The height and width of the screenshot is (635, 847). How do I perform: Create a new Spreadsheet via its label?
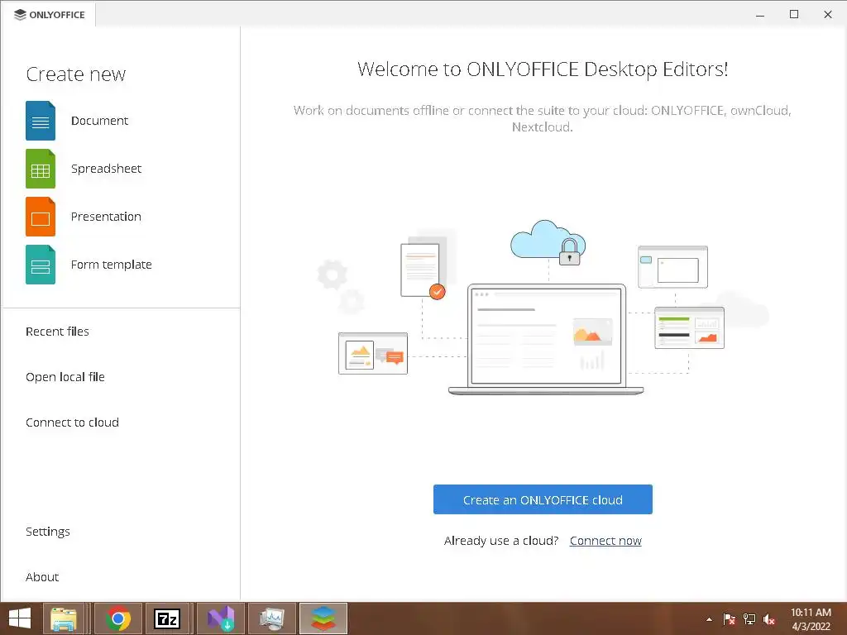[107, 169]
